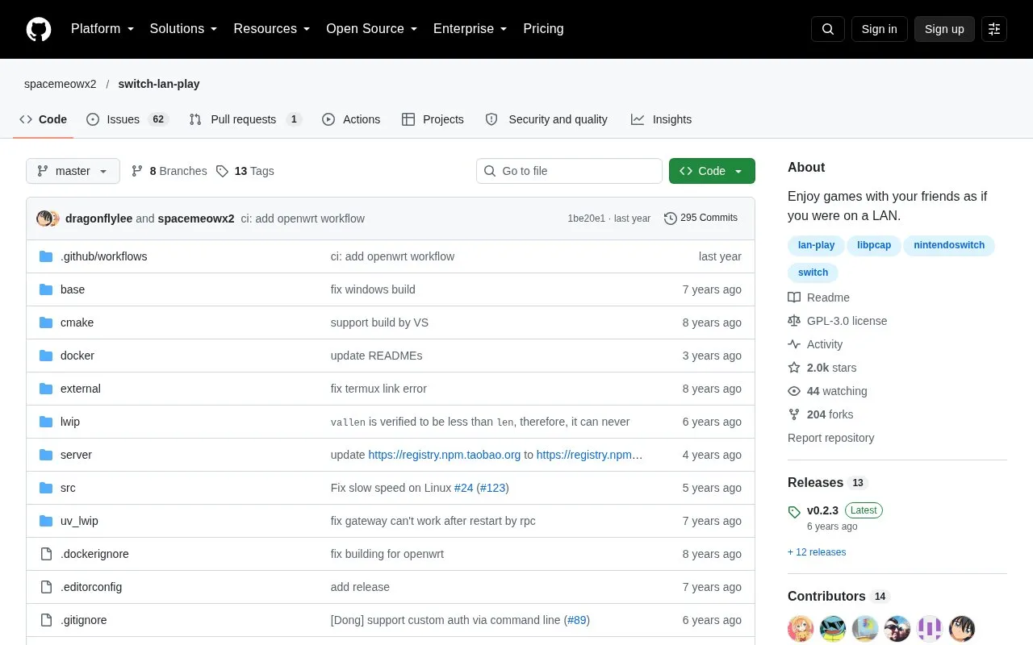This screenshot has width=1033, height=645.
Task: Click the tag icon next to 13 Tags
Action: point(222,171)
